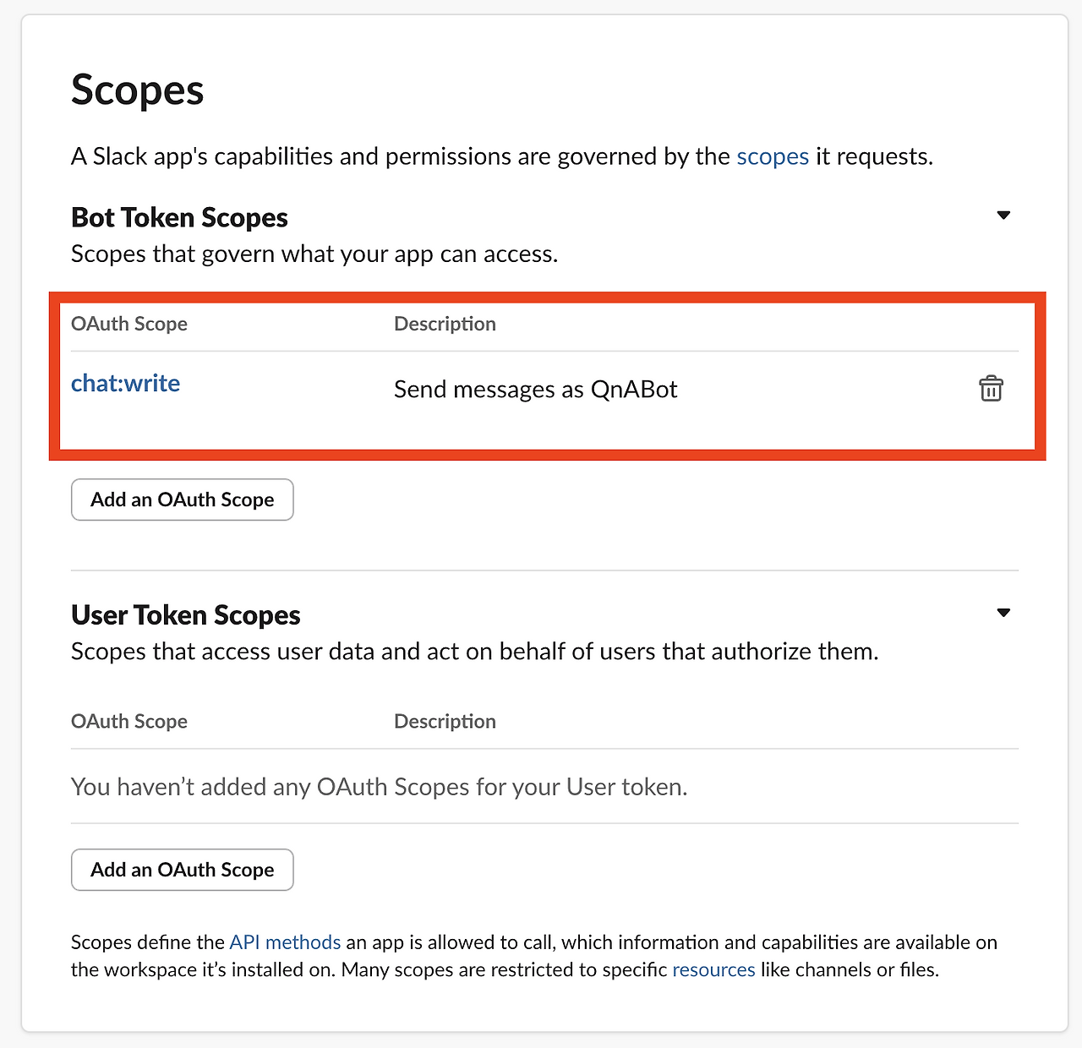Open the resources link
The width and height of the screenshot is (1082, 1048).
(713, 969)
